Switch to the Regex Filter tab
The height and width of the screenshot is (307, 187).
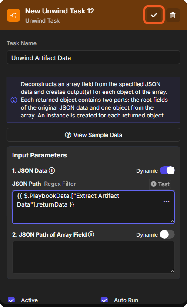pyautogui.click(x=60, y=184)
